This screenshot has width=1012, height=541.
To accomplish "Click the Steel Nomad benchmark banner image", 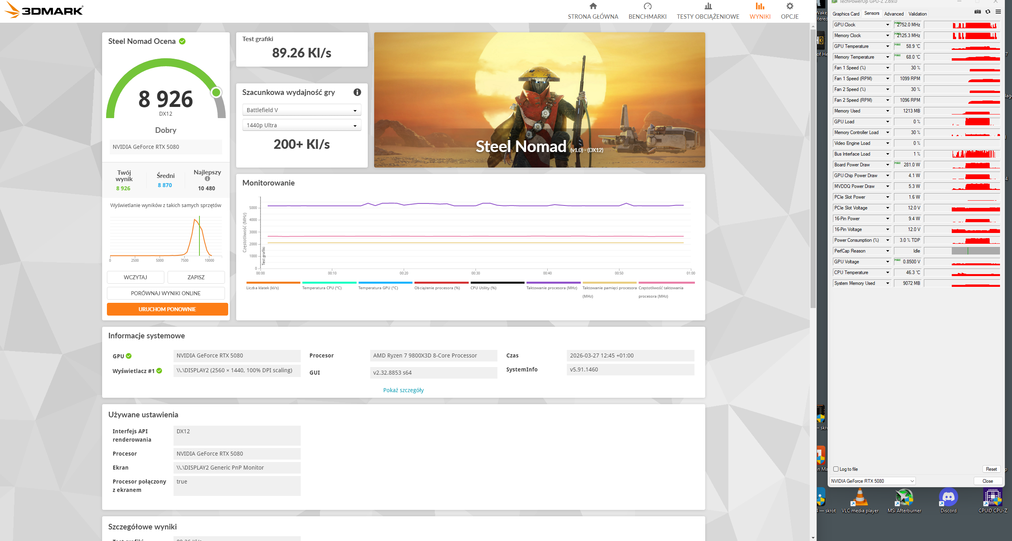I will coord(539,100).
